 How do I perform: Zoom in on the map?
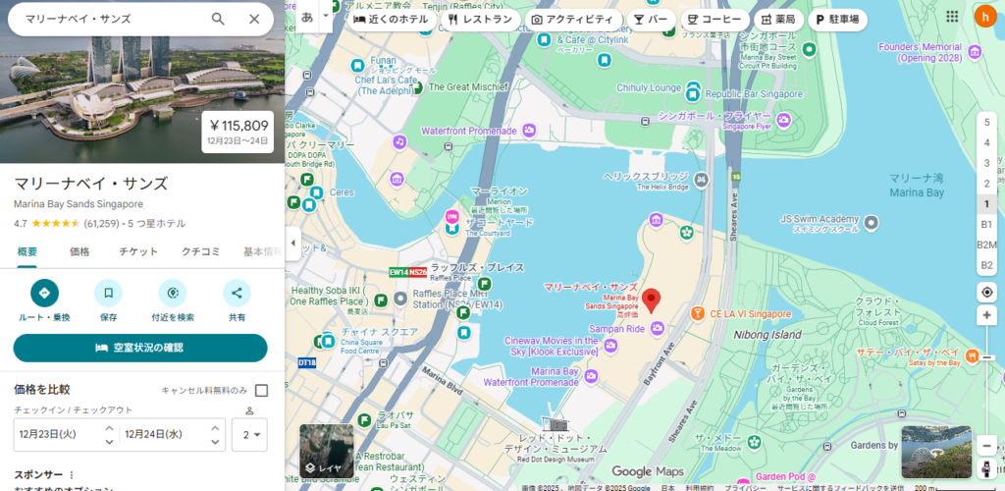[986, 315]
